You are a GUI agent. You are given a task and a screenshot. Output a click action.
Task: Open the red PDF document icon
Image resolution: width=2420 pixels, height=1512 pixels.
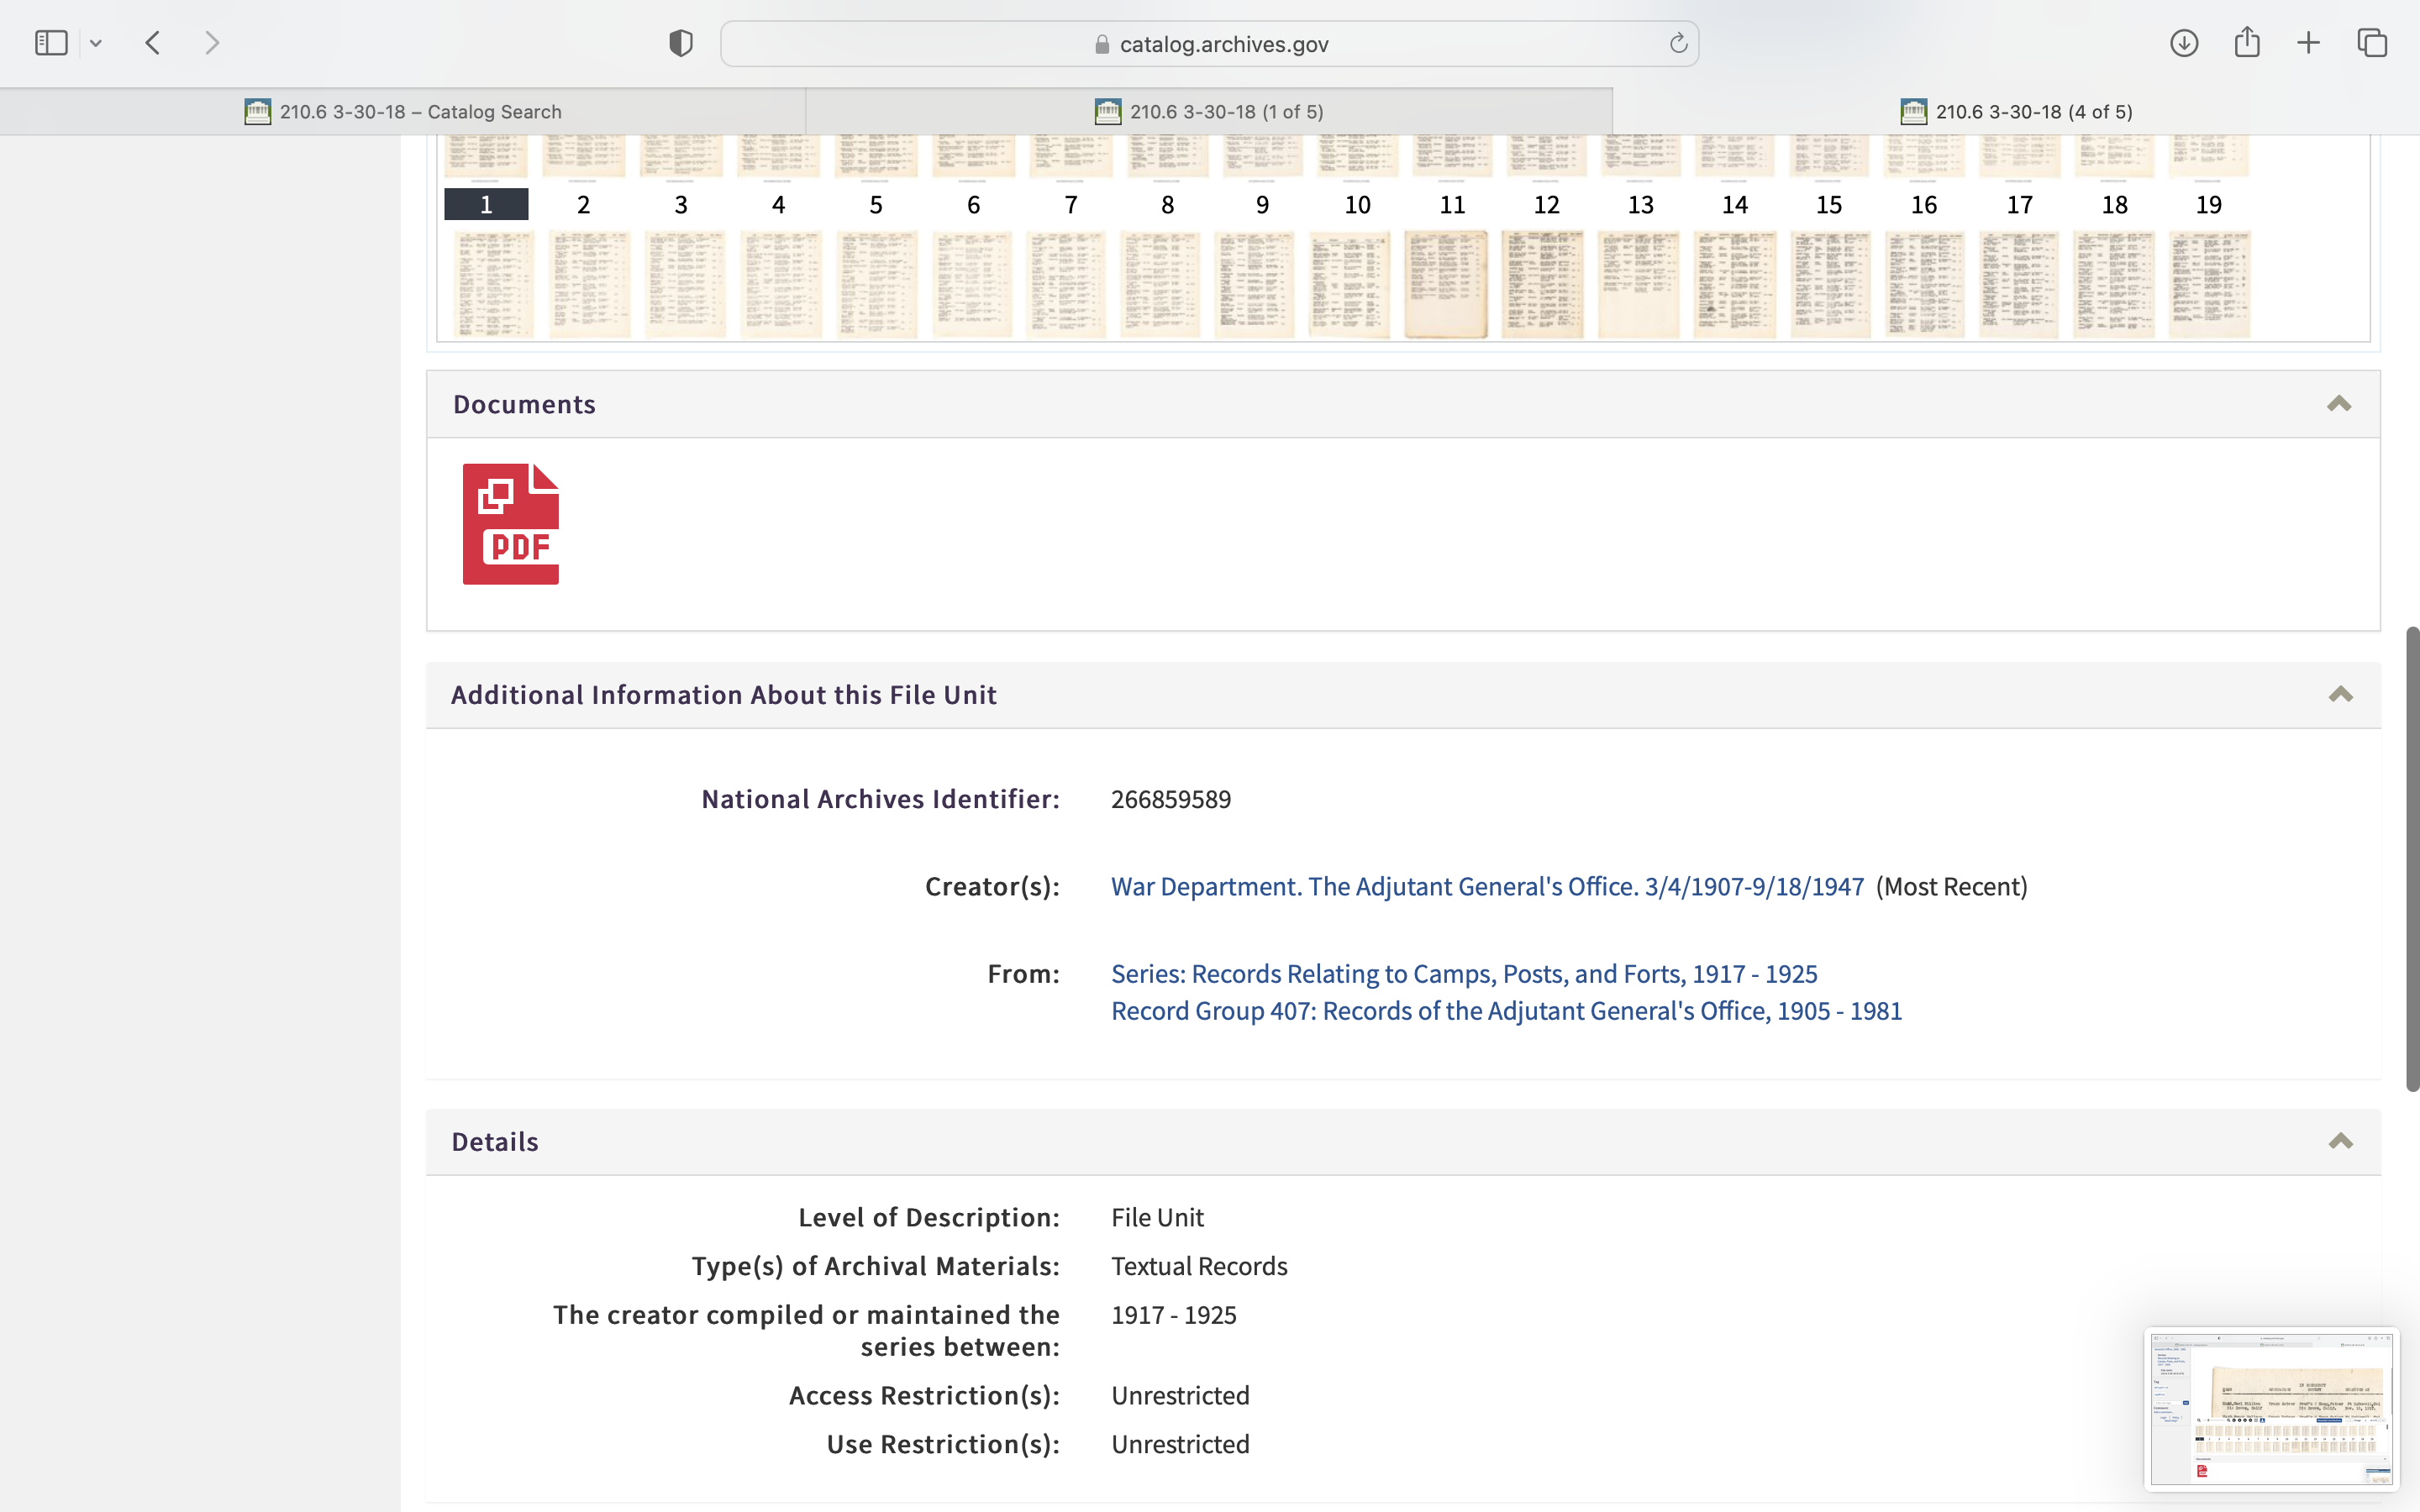click(x=510, y=524)
